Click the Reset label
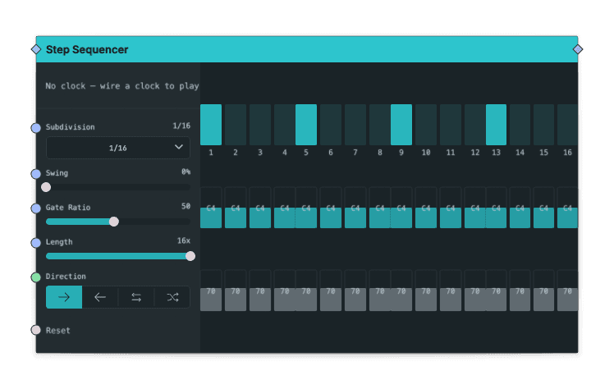 (x=58, y=330)
